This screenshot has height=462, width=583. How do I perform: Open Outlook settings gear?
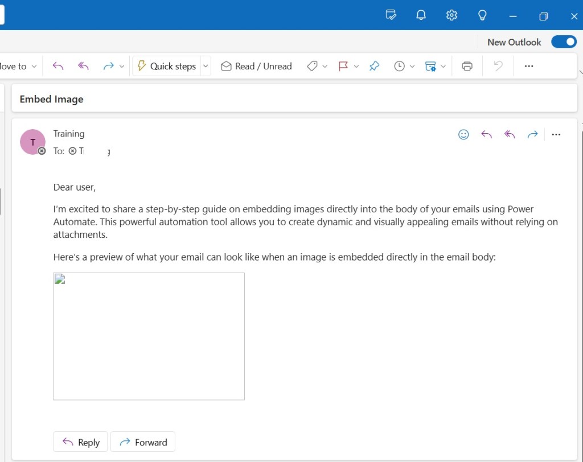pos(451,15)
